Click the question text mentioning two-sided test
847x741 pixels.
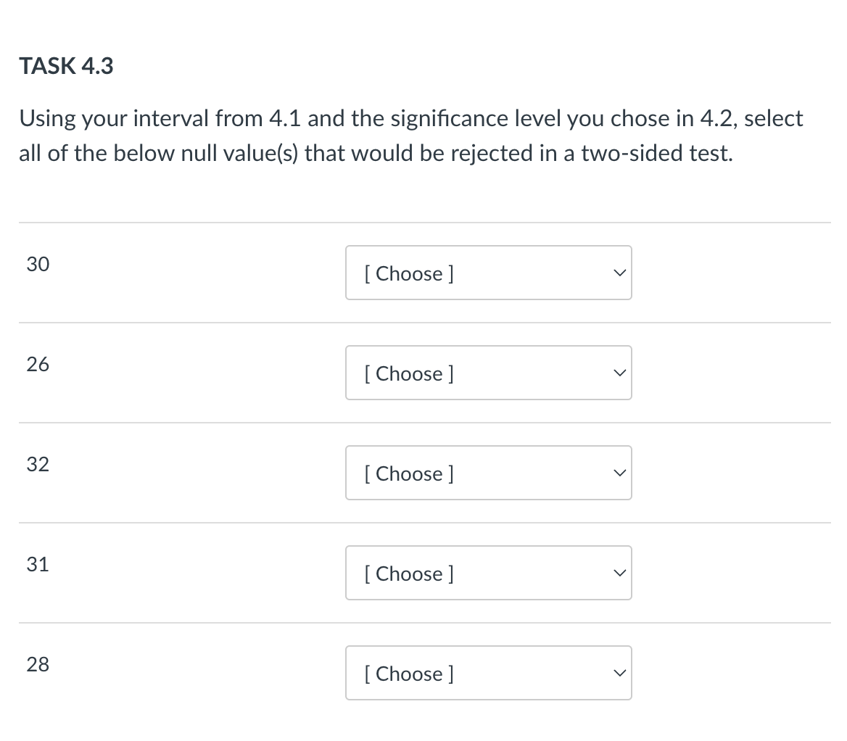pos(411,136)
